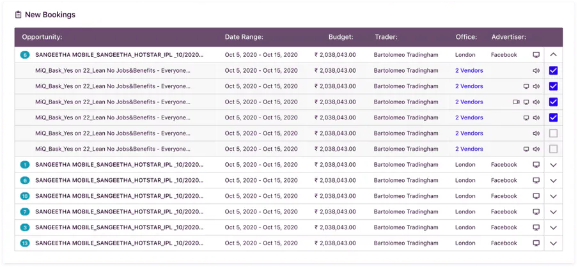Expand the collapsed opportunity row badged 6

553,181
